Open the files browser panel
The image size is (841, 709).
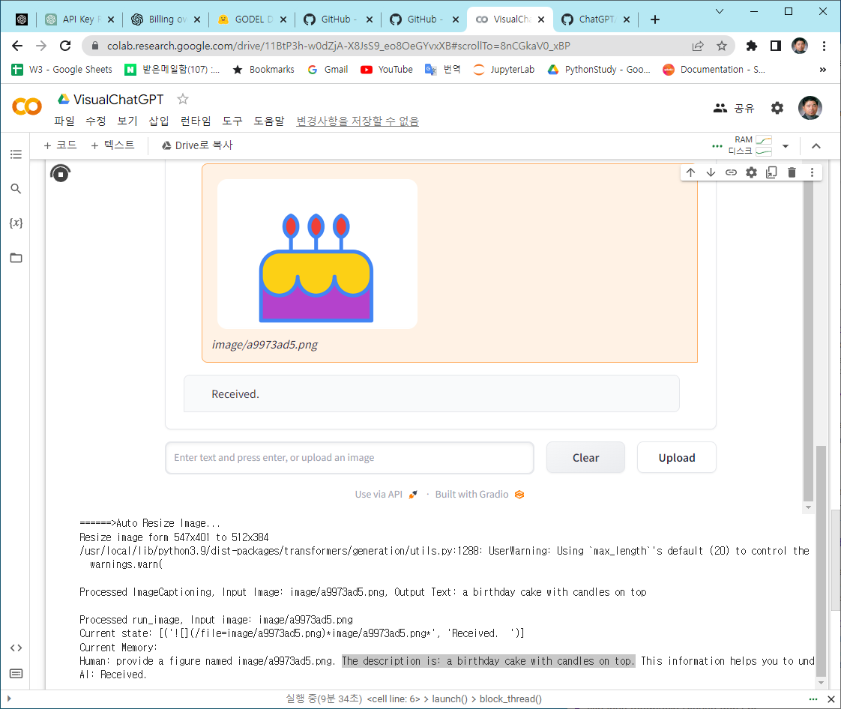coord(16,257)
